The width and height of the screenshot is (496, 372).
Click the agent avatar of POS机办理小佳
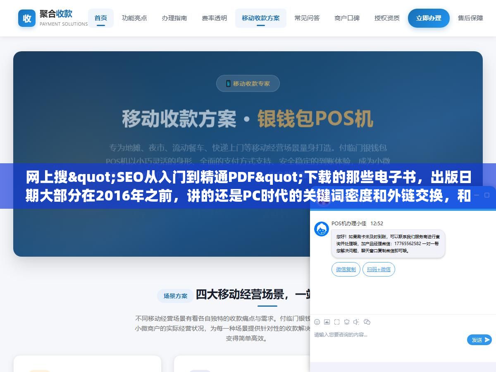click(x=322, y=229)
